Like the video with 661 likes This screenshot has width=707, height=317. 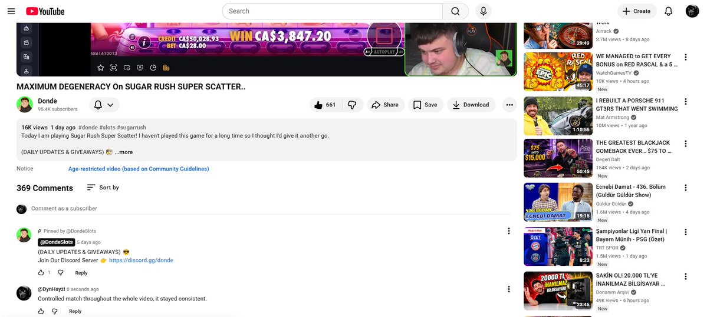point(325,105)
